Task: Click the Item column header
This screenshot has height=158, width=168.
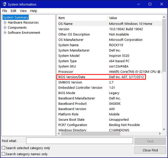Action: pyautogui.click(x=83, y=18)
